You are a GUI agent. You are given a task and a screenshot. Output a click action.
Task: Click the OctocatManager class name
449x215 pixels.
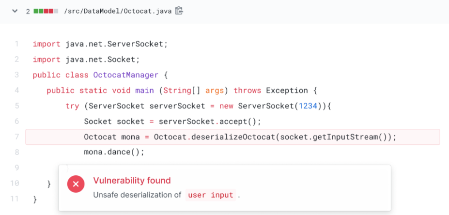tap(125, 75)
